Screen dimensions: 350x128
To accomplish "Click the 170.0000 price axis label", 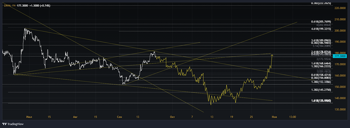I will coord(340,64).
